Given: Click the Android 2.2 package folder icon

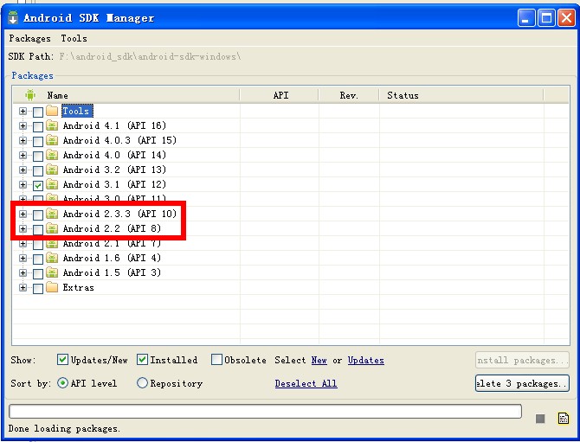Looking at the screenshot, I should pos(52,228).
